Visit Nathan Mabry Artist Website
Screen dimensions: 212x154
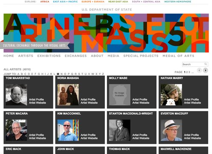(x=192, y=103)
